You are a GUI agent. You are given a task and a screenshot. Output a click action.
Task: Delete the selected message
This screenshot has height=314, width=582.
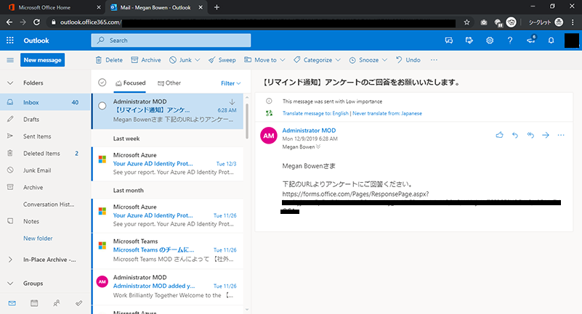click(x=109, y=60)
